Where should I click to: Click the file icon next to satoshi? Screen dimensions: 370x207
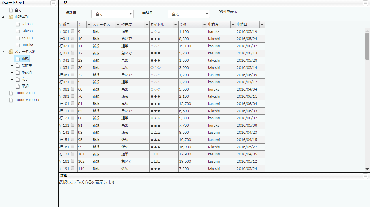pyautogui.click(x=18, y=24)
